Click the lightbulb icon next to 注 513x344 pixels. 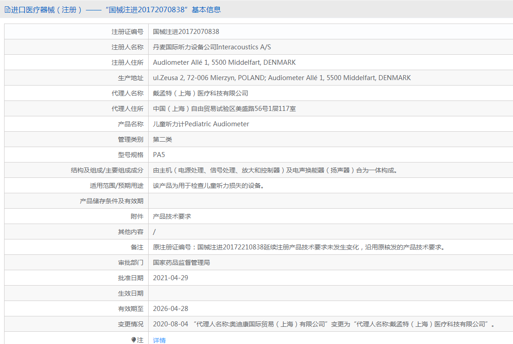pyautogui.click(x=133, y=340)
